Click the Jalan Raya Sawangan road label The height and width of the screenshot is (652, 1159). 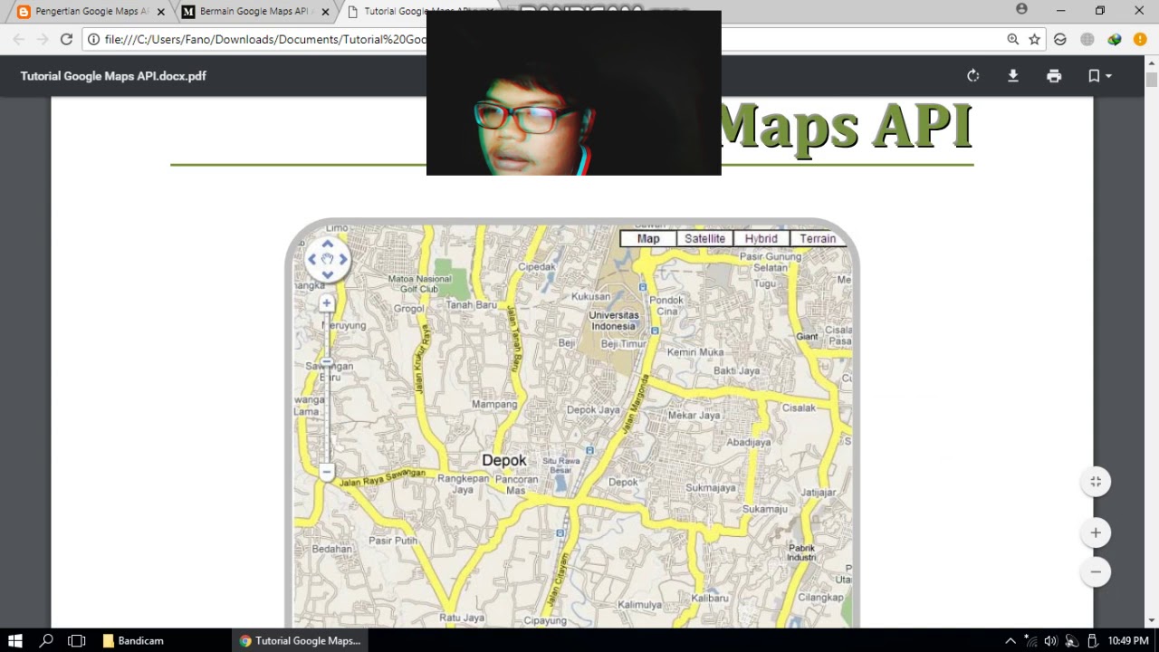click(381, 477)
